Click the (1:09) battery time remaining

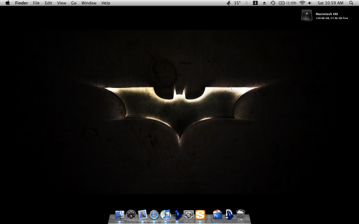click(292, 3)
